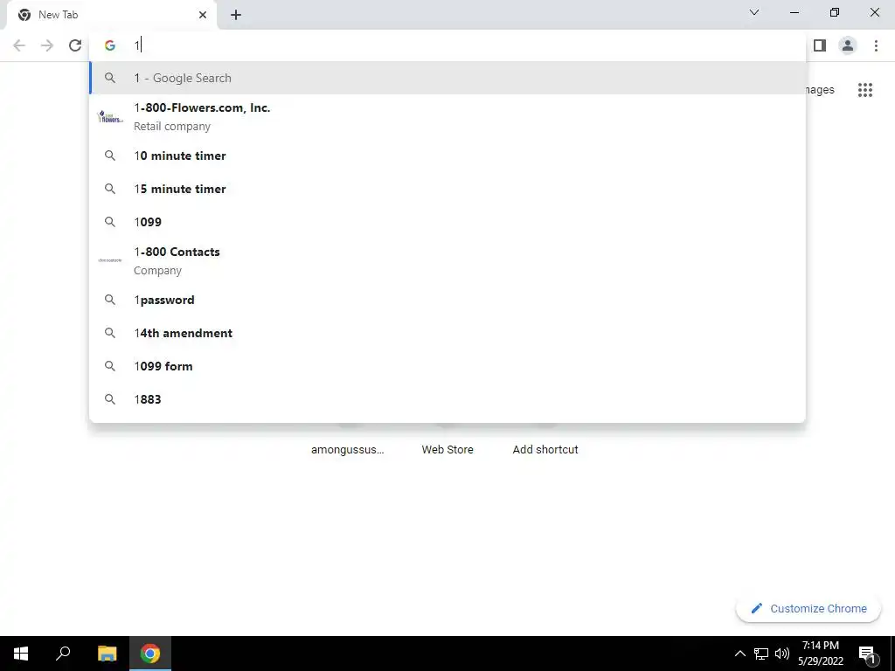This screenshot has width=895, height=671.
Task: Click Chrome icon in taskbar
Action: (x=150, y=654)
